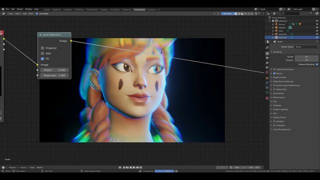
Task: Play the animation forward
Action: coord(134,167)
